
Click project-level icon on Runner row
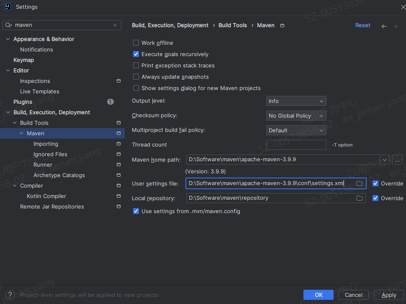tap(118, 165)
